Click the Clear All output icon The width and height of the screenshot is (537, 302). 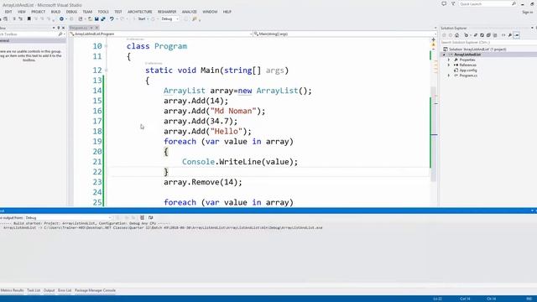[142, 218]
